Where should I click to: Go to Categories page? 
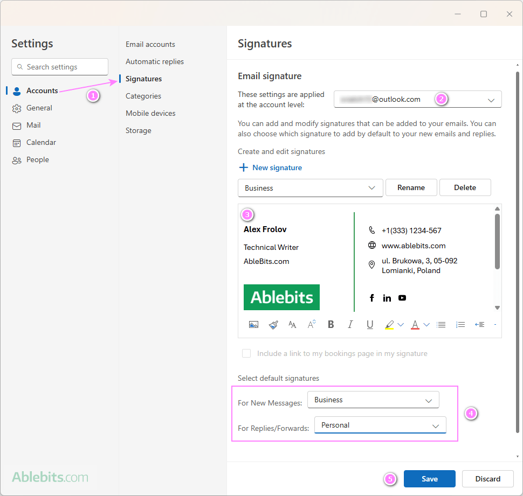(143, 96)
